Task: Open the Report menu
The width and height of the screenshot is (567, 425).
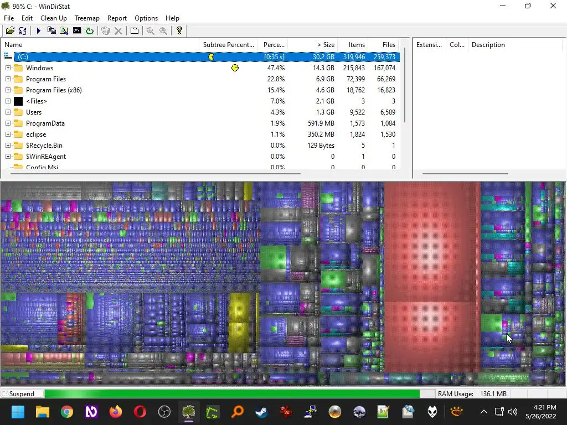Action: (x=117, y=18)
